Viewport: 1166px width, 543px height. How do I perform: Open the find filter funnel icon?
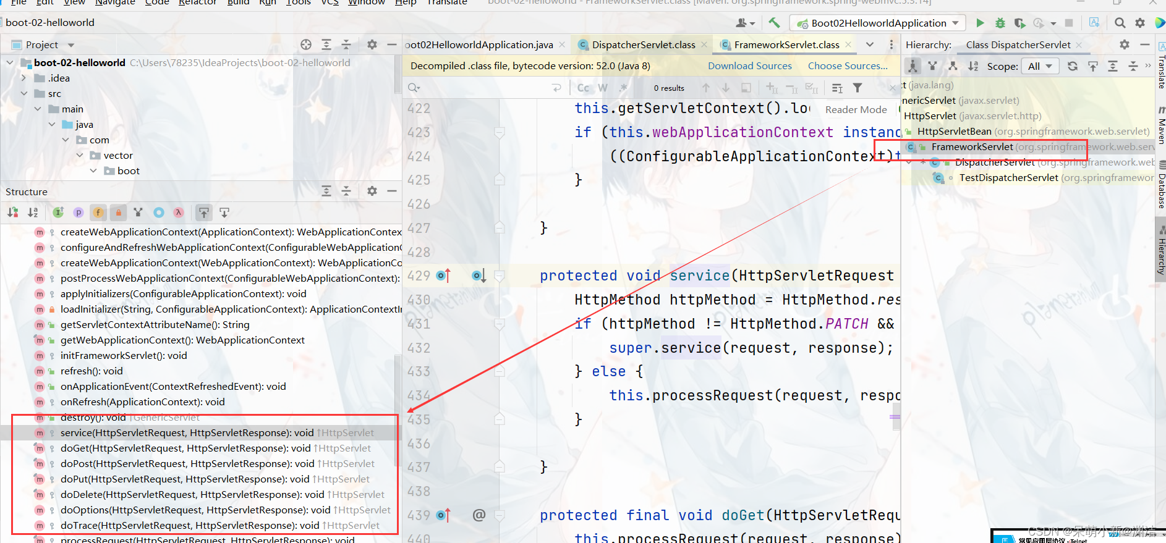tap(857, 88)
